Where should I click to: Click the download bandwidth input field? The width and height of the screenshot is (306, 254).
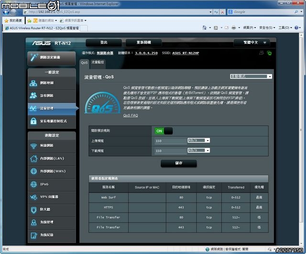pos(171,151)
